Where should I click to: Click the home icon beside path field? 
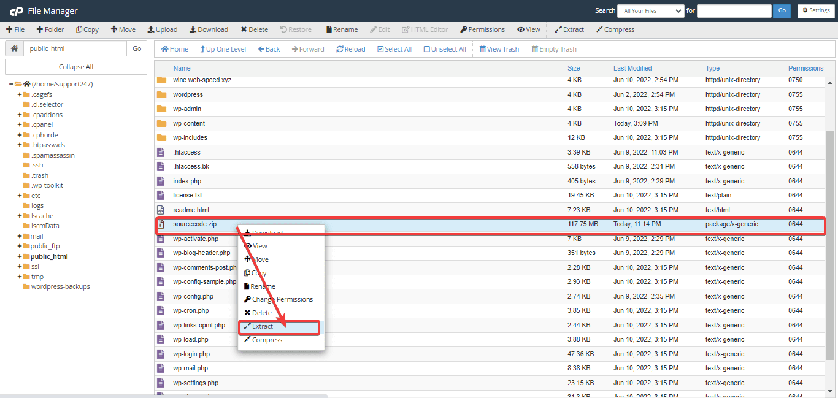15,49
